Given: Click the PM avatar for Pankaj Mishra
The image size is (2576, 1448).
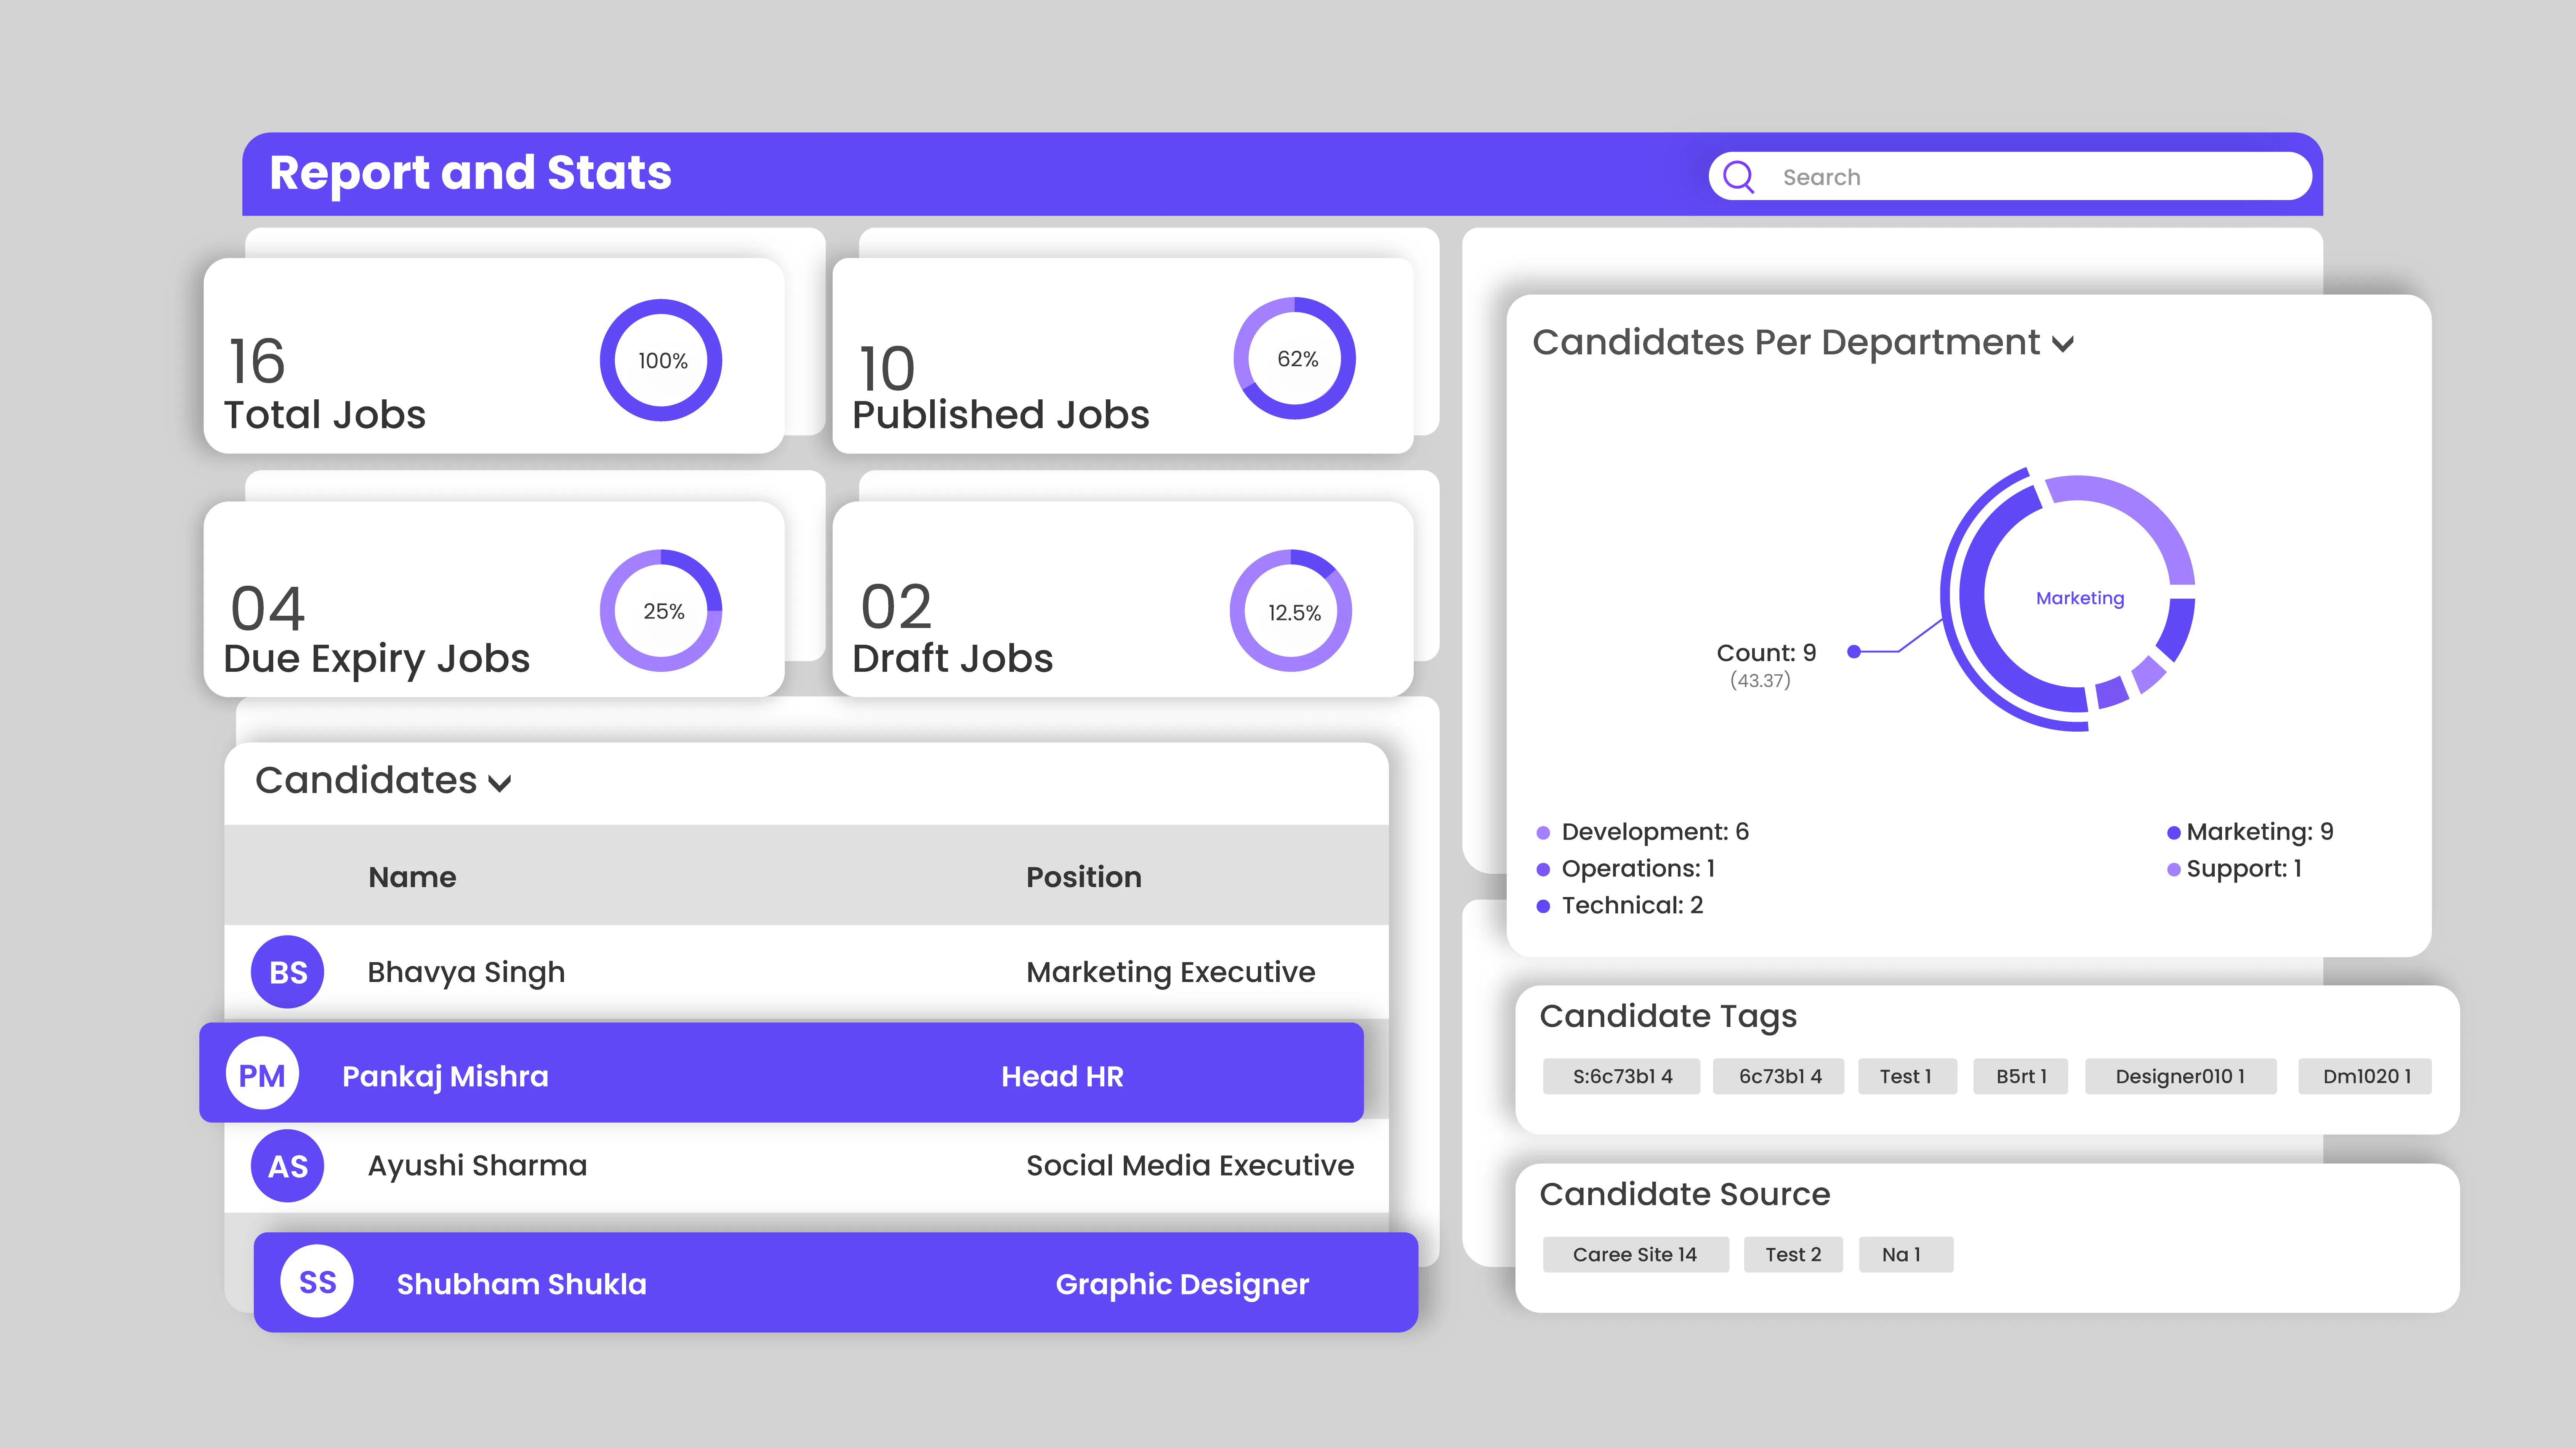Looking at the screenshot, I should point(262,1075).
